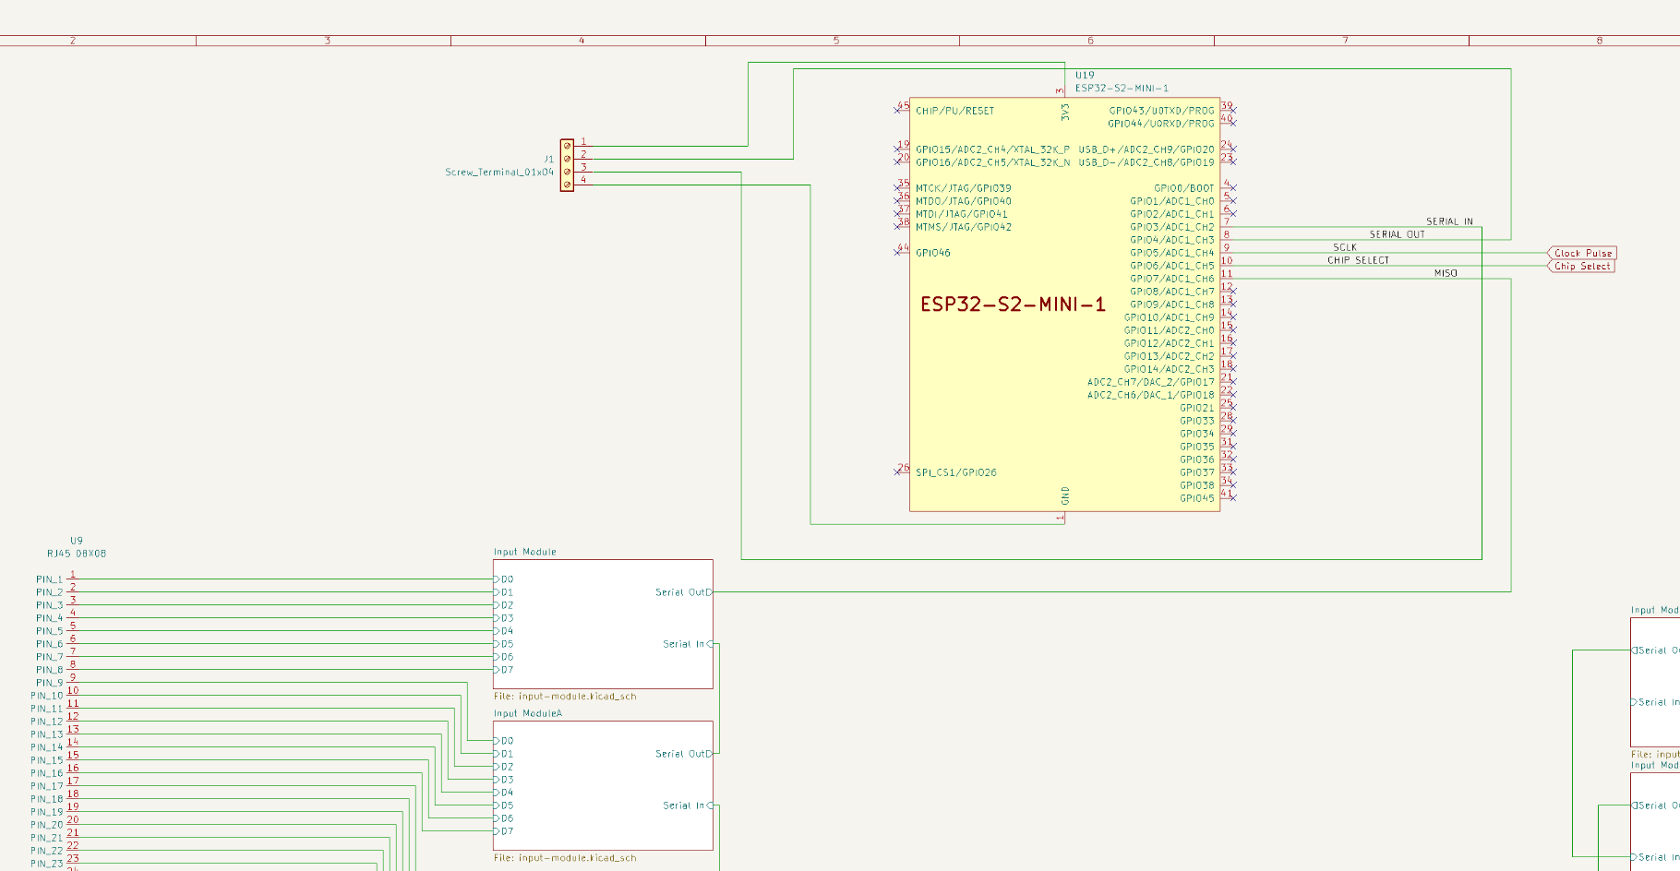1680x871 pixels.
Task: Click the Serial In pin of Input Module
Action: (687, 644)
